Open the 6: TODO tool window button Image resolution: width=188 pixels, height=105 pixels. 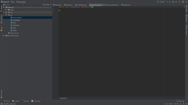tap(16, 101)
